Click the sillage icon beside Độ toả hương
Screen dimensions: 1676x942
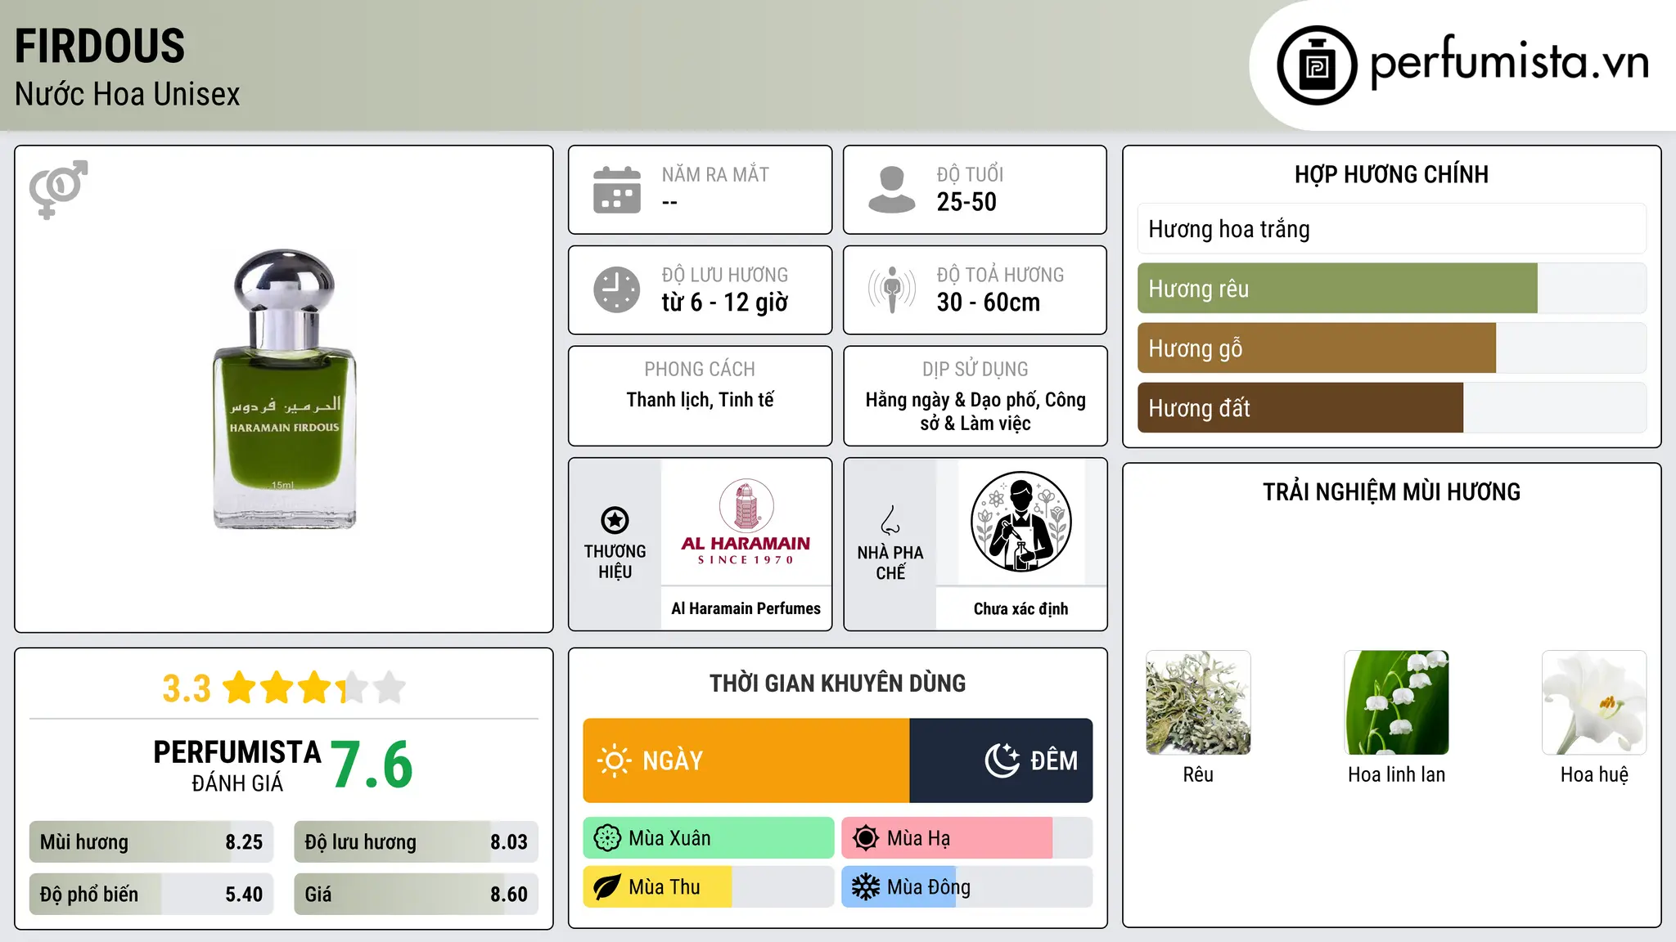[892, 289]
